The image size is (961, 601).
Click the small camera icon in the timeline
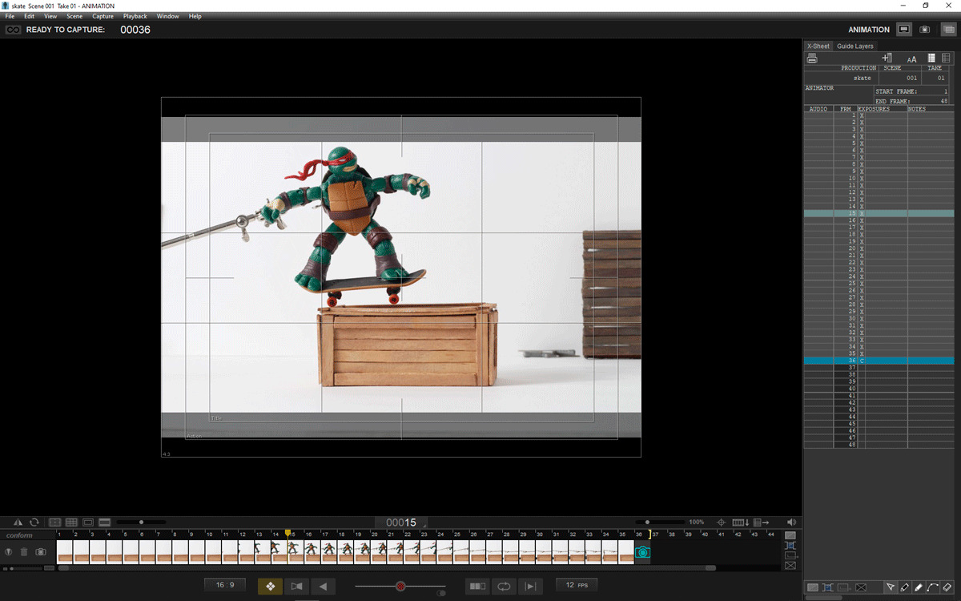(41, 551)
